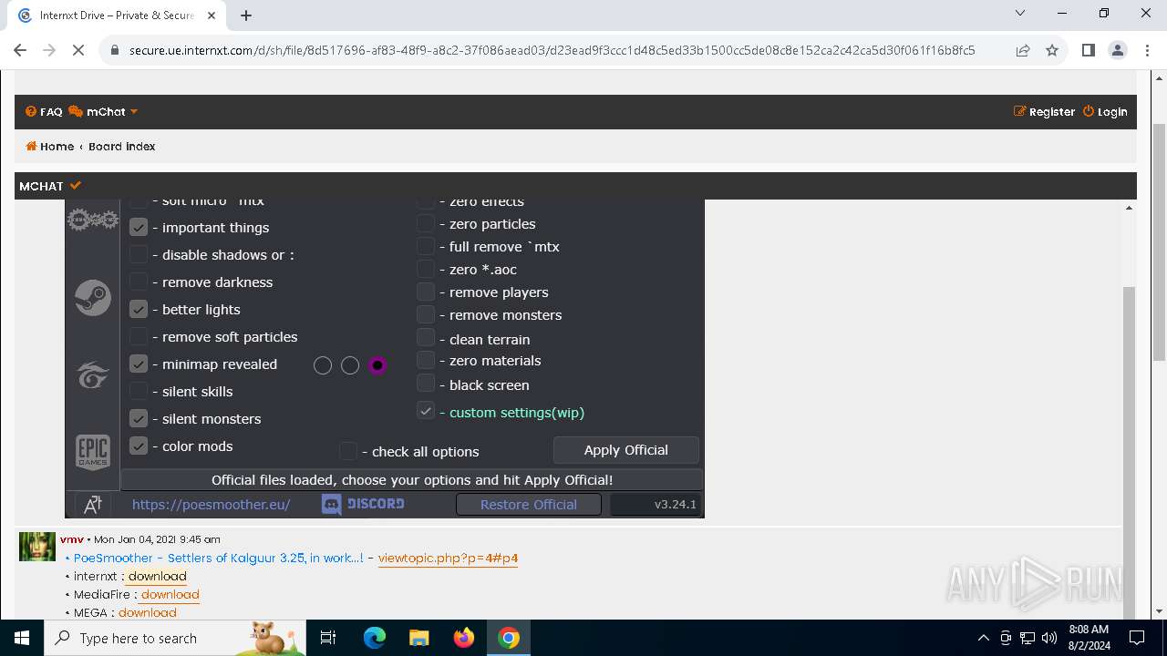This screenshot has width=1167, height=656.
Task: Select the second minimap radio button
Action: click(350, 365)
